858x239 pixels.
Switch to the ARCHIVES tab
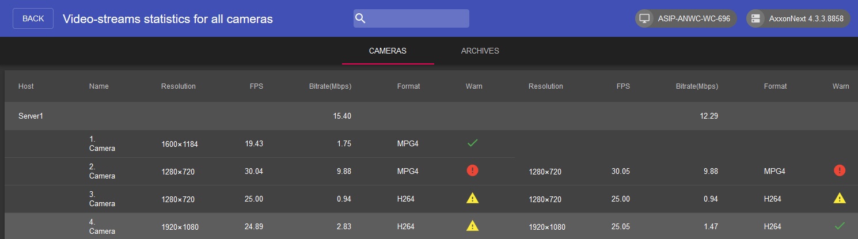[x=480, y=51]
